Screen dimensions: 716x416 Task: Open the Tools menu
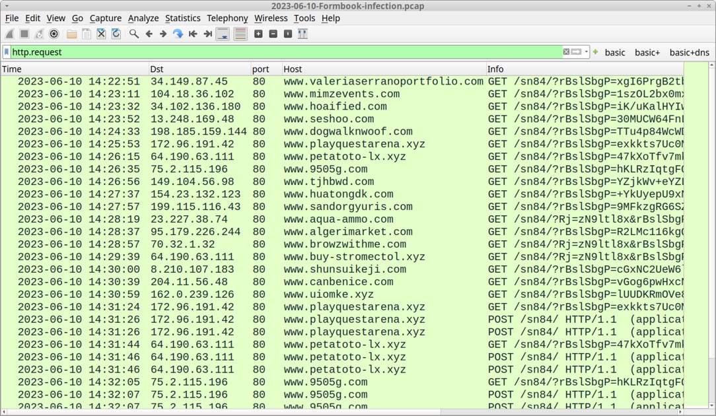tap(304, 18)
